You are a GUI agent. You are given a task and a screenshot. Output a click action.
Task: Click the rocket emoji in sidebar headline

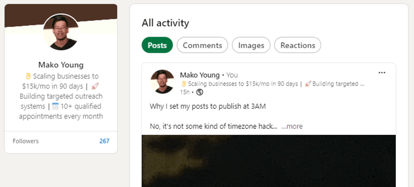click(95, 86)
